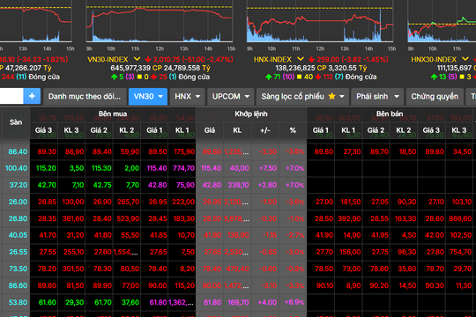Viewport: 476px width, 317px height.
Task: Click the Bên mua header
Action: tap(113, 114)
